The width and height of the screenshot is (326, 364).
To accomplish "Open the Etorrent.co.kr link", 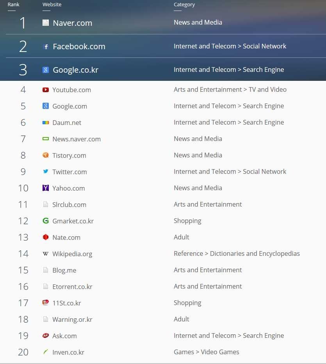I will pos(72,287).
